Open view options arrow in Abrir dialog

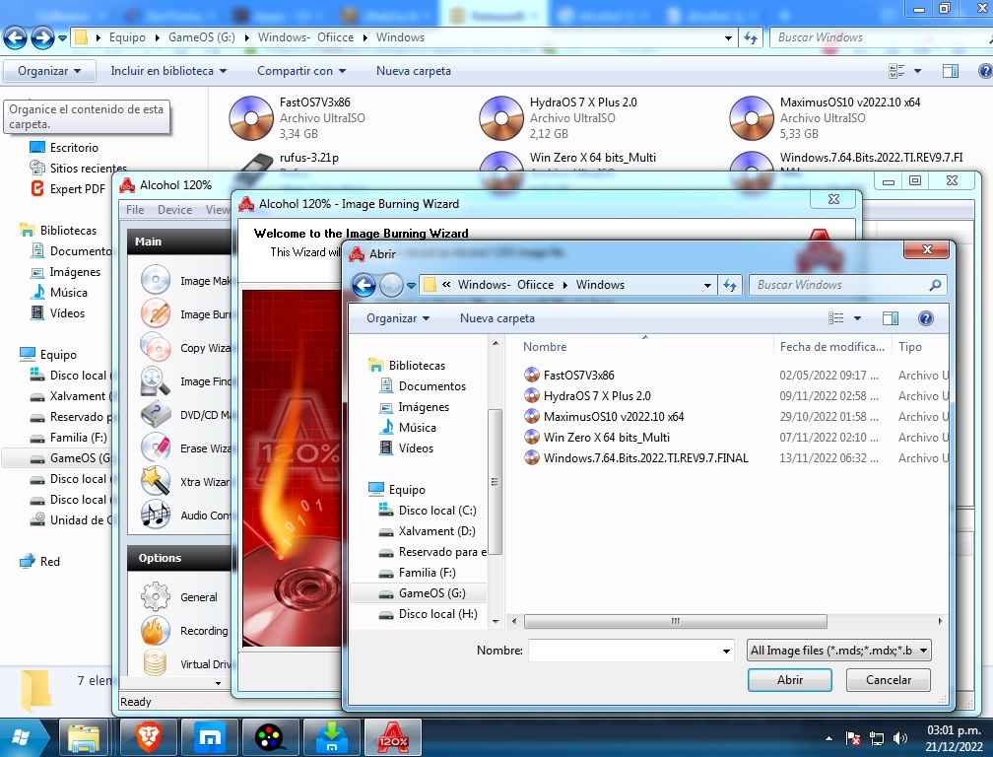click(857, 318)
